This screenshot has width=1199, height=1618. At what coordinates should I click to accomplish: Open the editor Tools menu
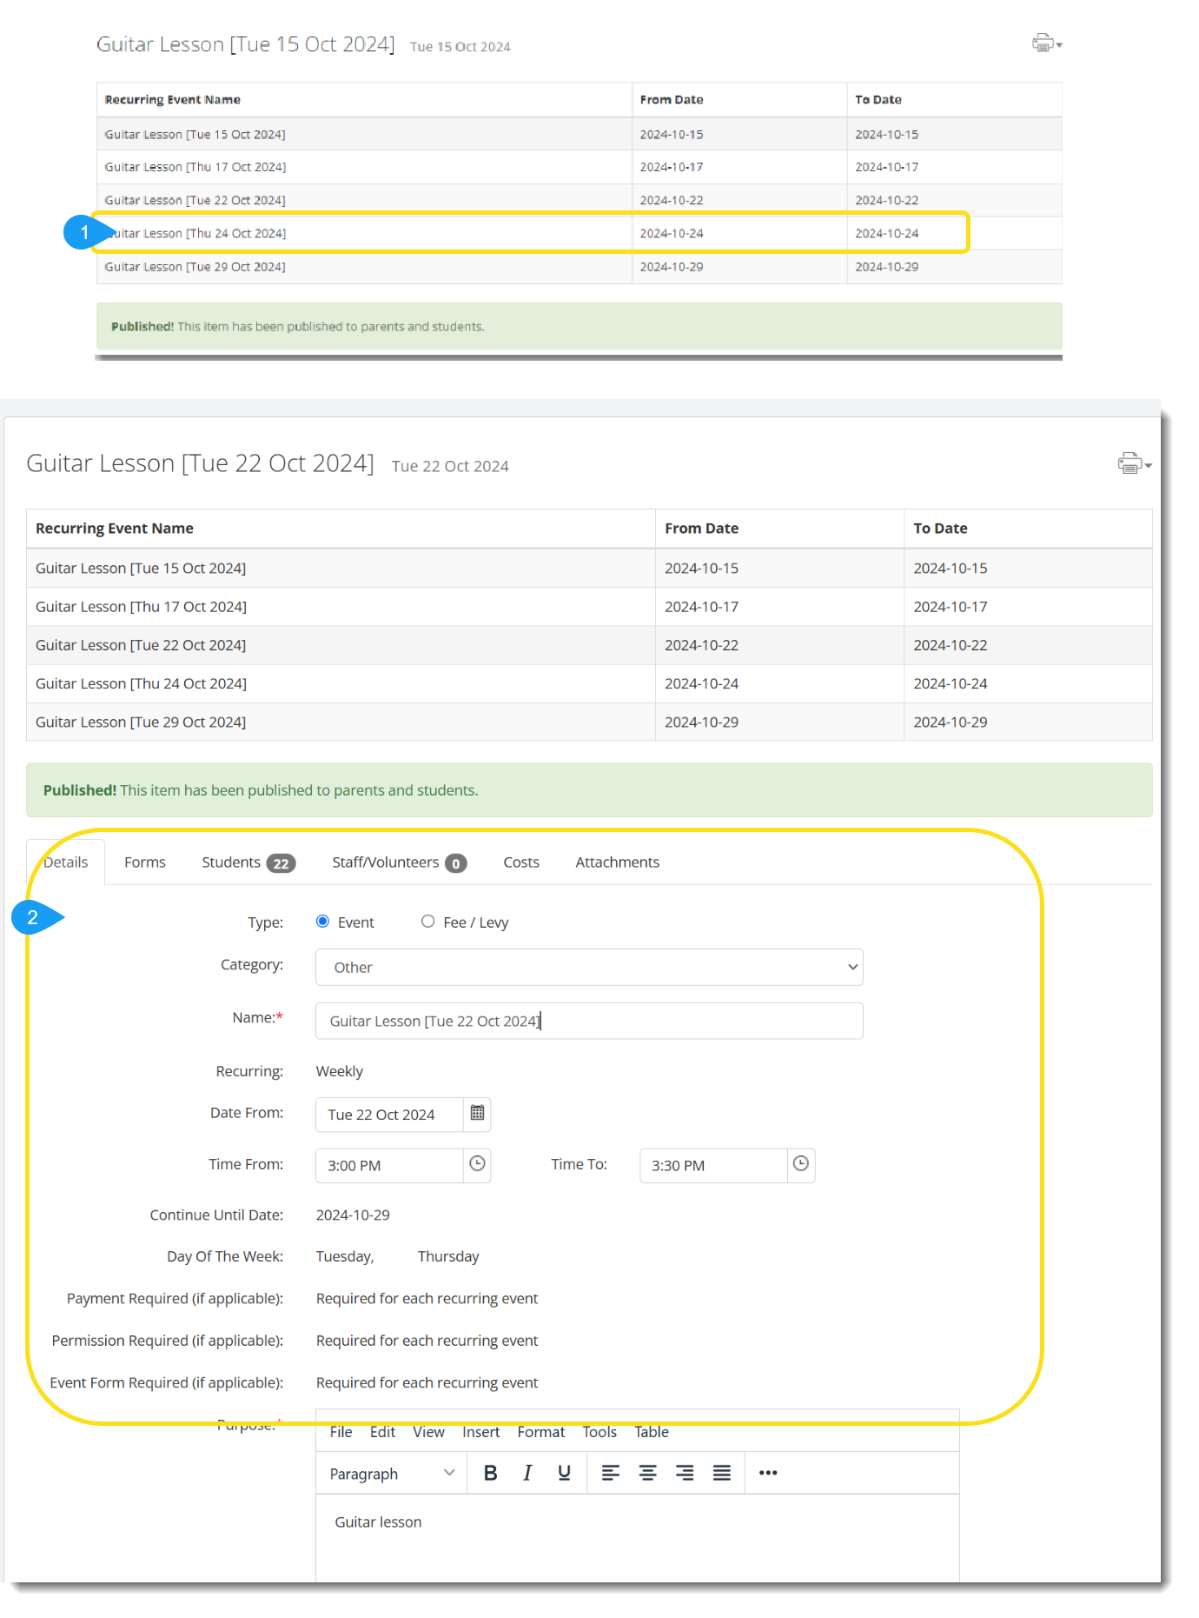599,1432
